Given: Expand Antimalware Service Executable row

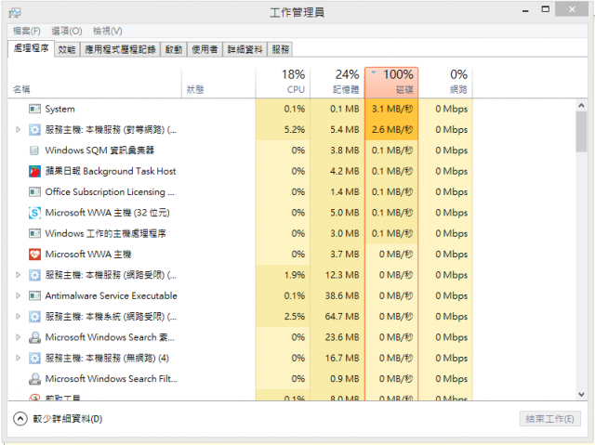Looking at the screenshot, I should [18, 295].
